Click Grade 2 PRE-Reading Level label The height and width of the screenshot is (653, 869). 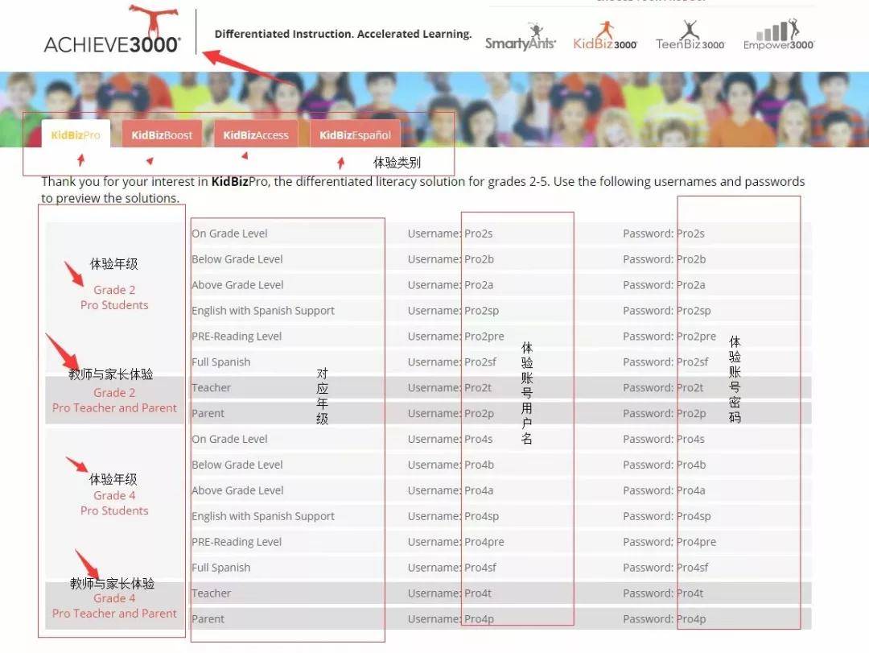coord(237,337)
